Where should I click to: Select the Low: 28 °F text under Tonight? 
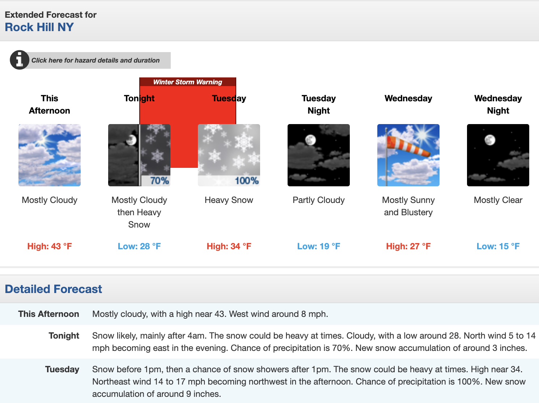[139, 246]
